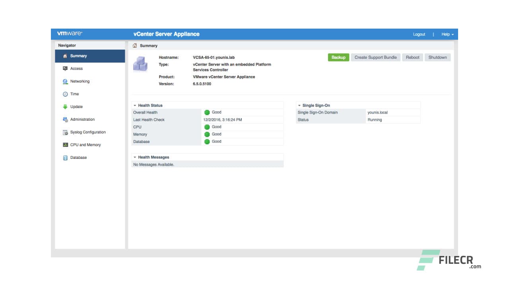
Task: Click the Summary home icon in content header
Action: point(135,45)
